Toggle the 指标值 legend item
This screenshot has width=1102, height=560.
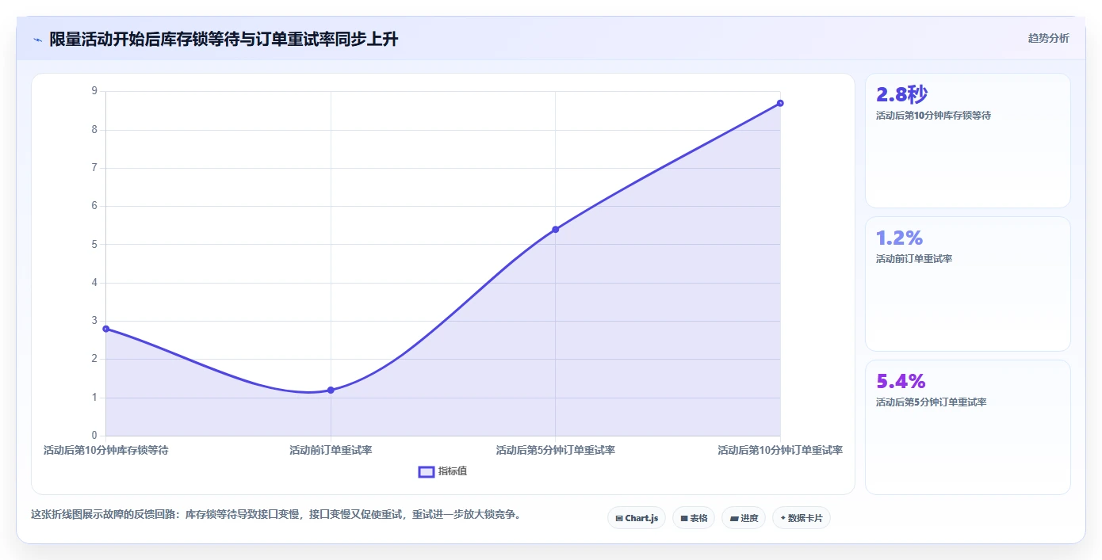click(442, 471)
